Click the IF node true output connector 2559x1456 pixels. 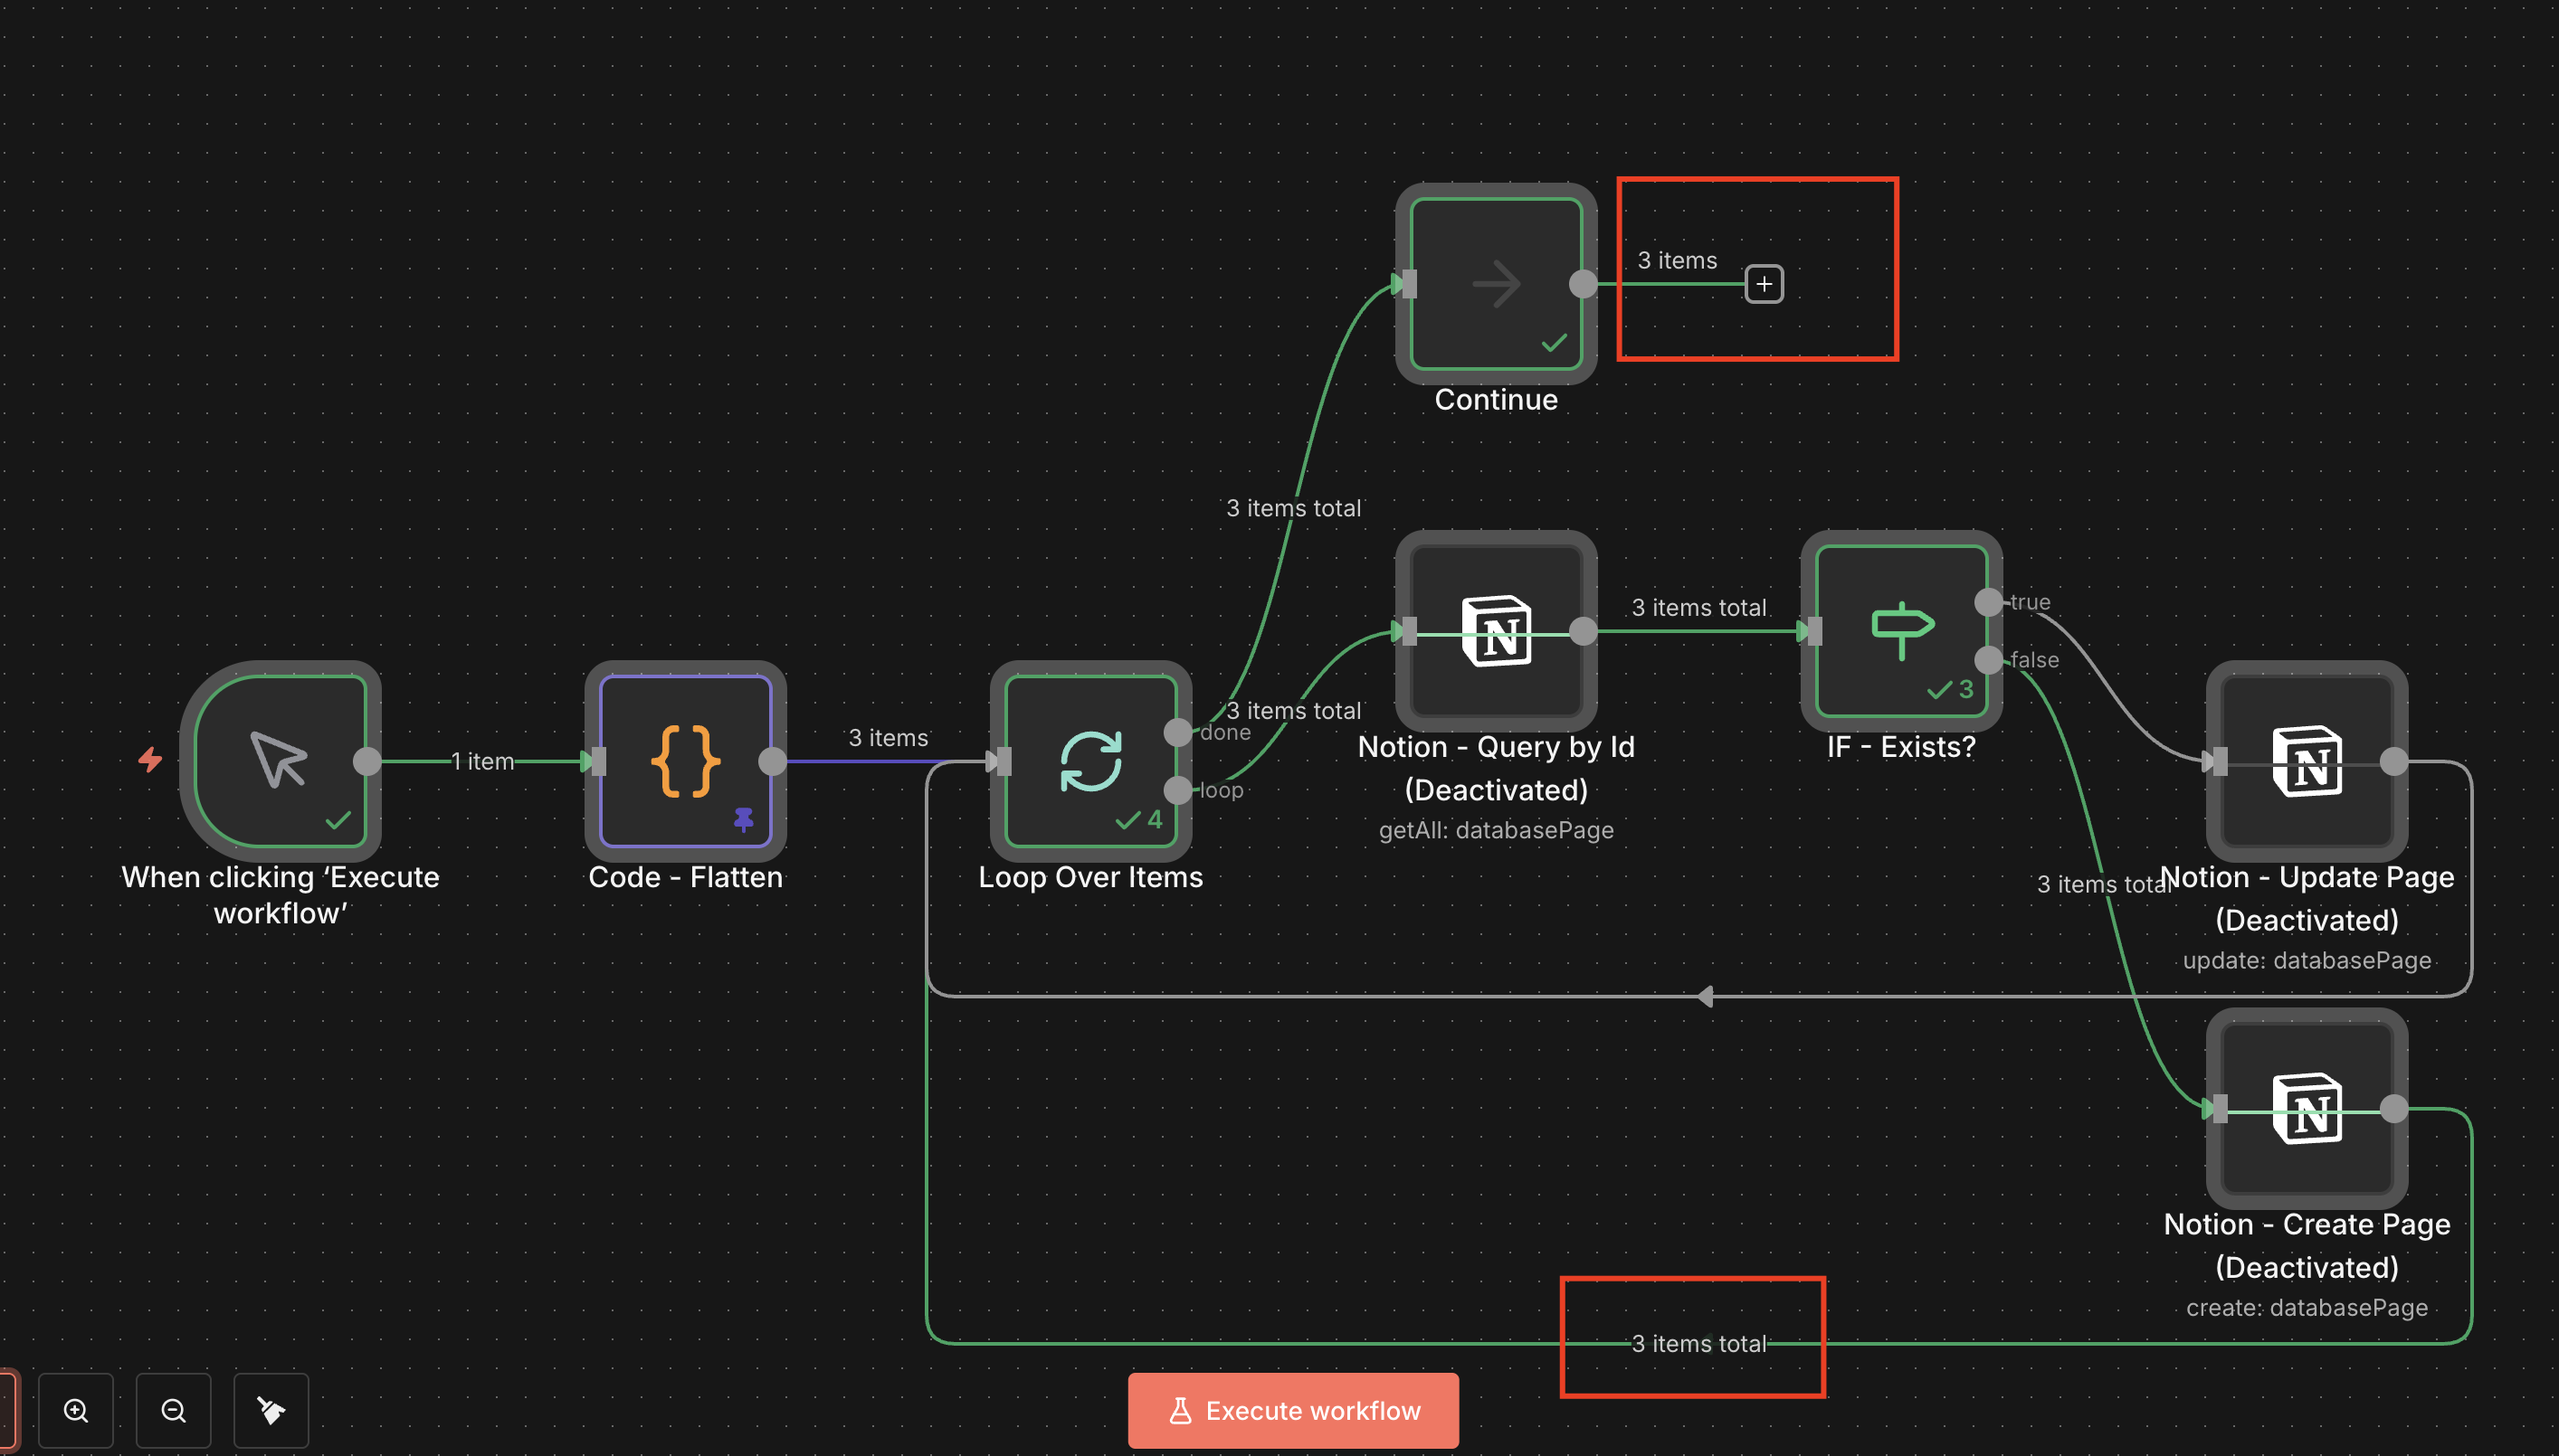[x=1989, y=602]
